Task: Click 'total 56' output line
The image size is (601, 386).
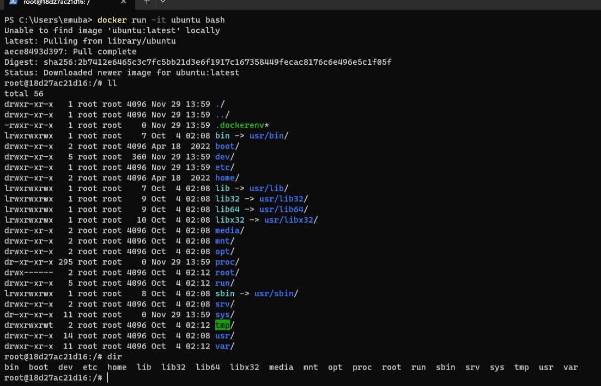Action: click(x=24, y=94)
